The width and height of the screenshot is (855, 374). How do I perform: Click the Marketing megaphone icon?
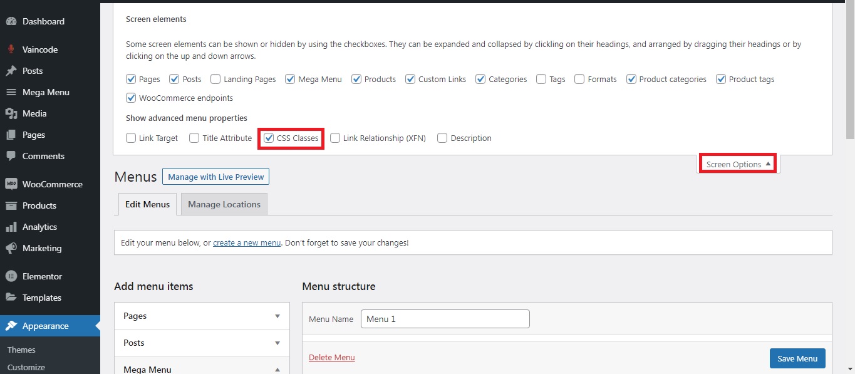pos(11,248)
